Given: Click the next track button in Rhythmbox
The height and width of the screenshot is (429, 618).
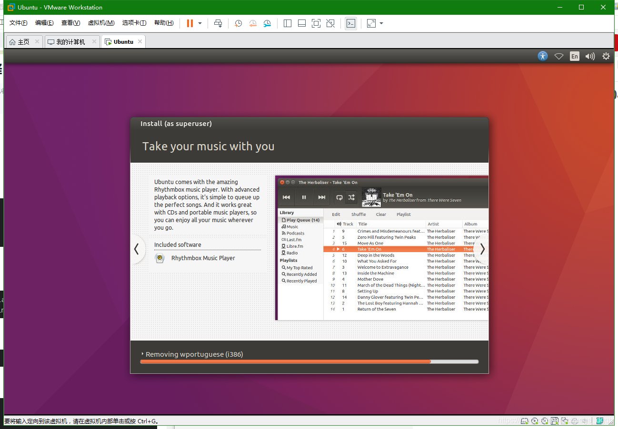Looking at the screenshot, I should click(322, 197).
